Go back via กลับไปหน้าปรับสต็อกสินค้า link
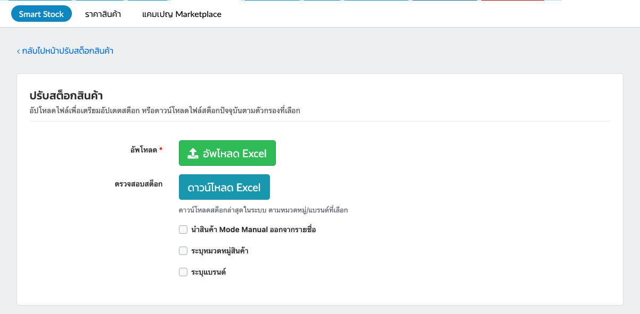This screenshot has width=640, height=314. click(x=65, y=51)
